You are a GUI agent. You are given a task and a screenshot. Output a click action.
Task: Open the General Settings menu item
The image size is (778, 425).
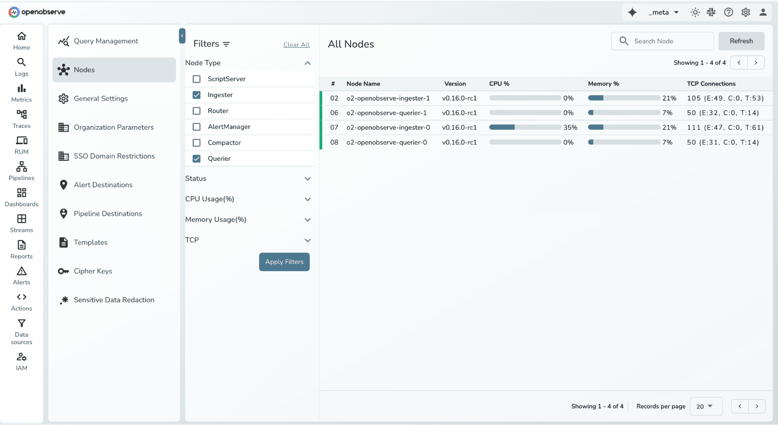tap(100, 98)
